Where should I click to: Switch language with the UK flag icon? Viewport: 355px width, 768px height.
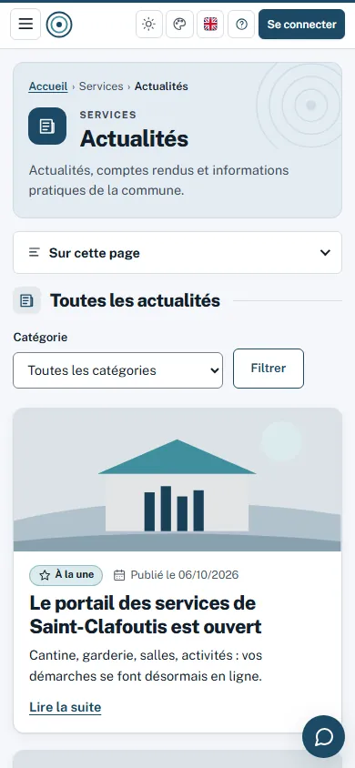click(210, 24)
